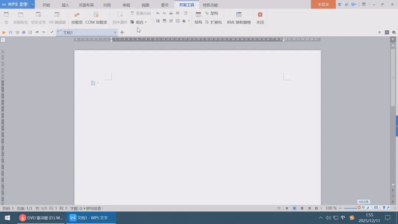
Task: Open 宏安全性 macro security
Action: pyautogui.click(x=38, y=18)
